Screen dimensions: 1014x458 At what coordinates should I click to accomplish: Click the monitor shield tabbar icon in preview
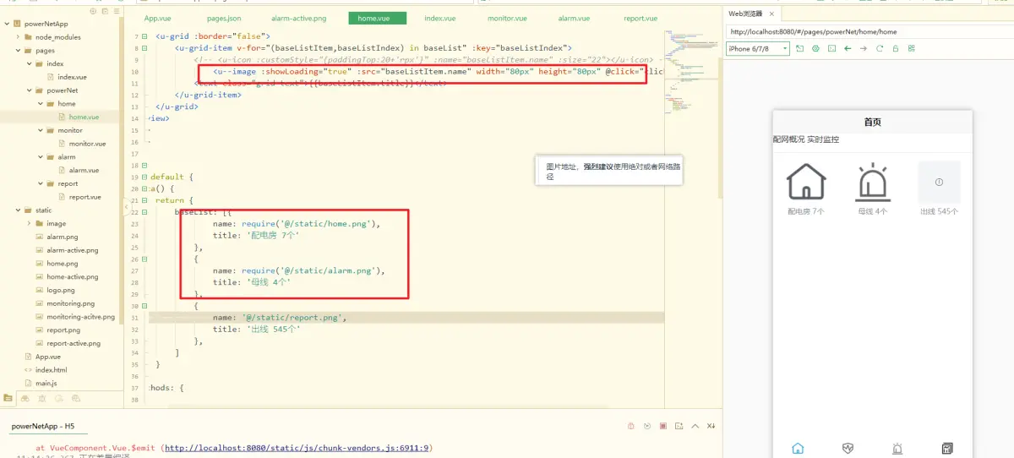848,448
